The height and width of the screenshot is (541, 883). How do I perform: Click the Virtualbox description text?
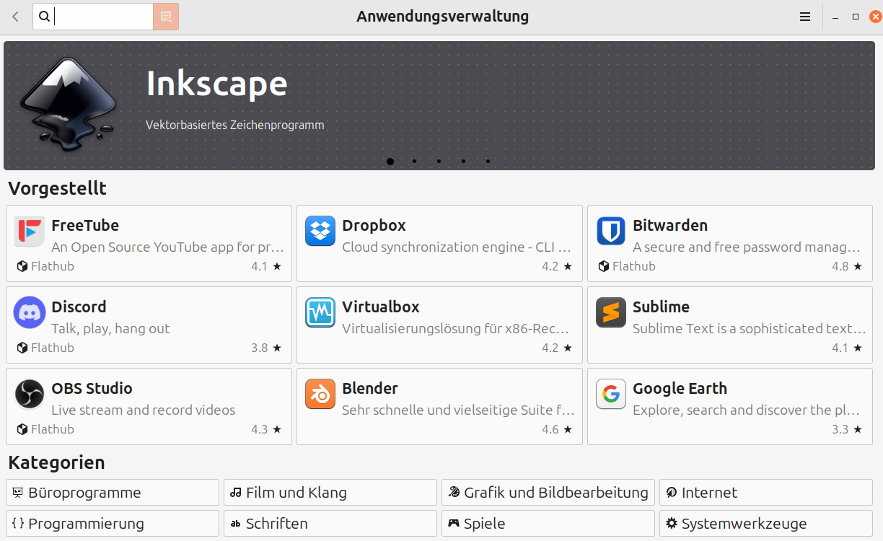pyautogui.click(x=455, y=329)
